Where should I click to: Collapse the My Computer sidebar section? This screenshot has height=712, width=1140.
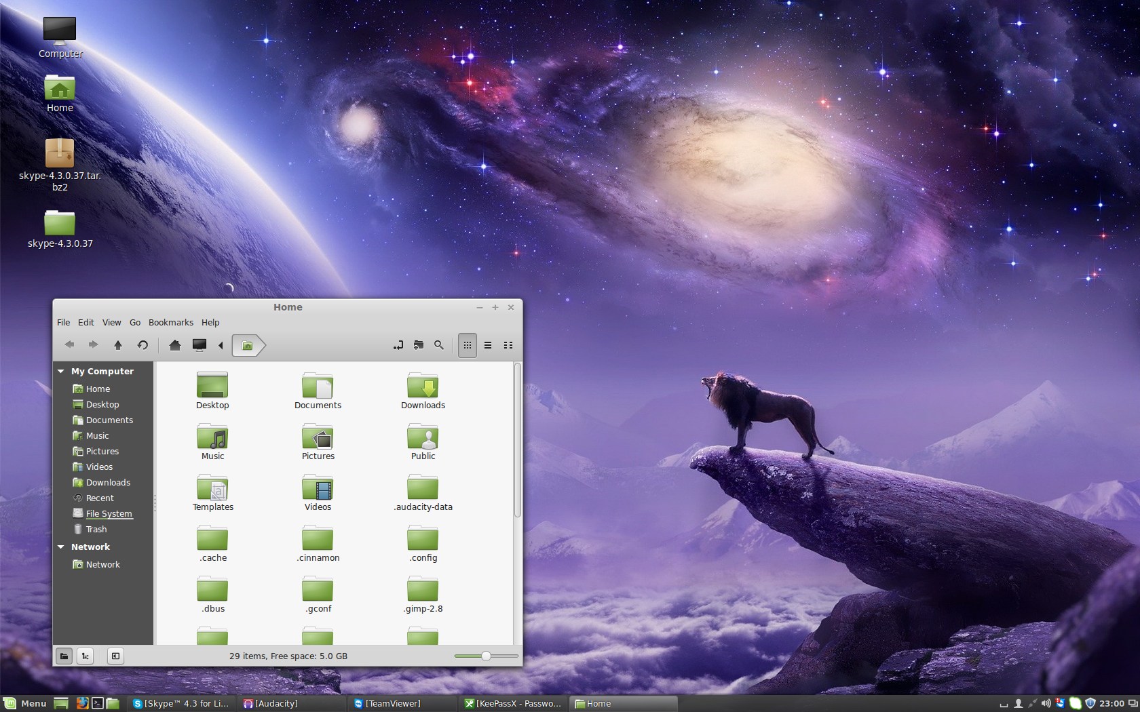pyautogui.click(x=61, y=372)
